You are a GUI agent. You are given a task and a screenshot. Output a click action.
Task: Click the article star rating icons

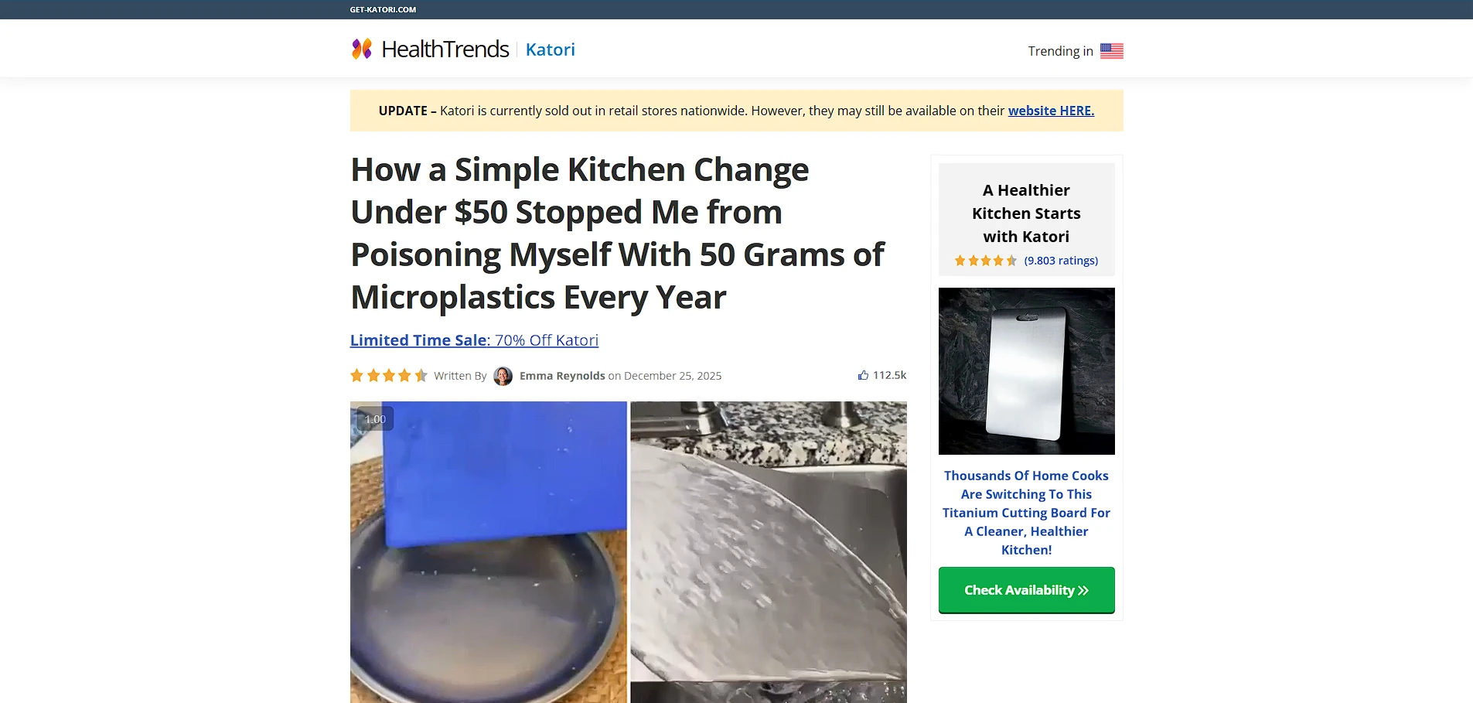(389, 376)
